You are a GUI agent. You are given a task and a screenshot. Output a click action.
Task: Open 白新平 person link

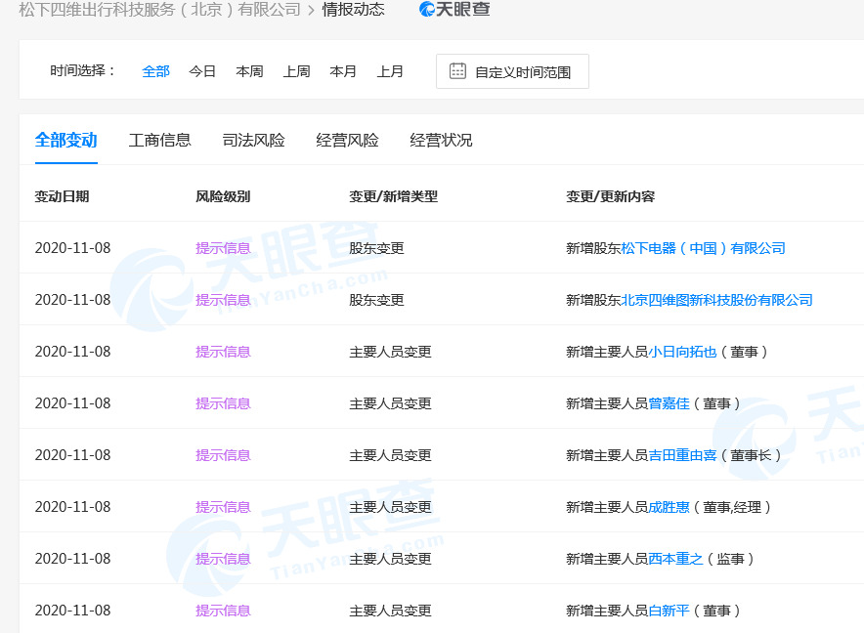click(669, 611)
